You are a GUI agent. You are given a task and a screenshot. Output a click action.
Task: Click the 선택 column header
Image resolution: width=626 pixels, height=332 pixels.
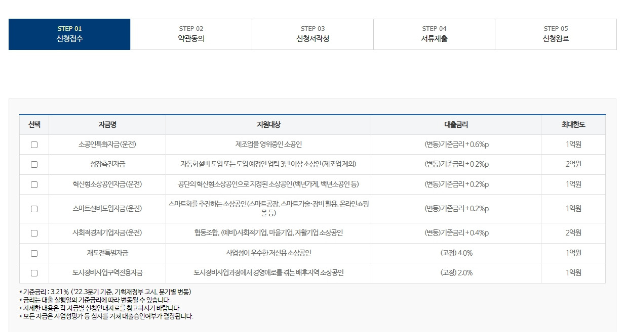pos(34,125)
